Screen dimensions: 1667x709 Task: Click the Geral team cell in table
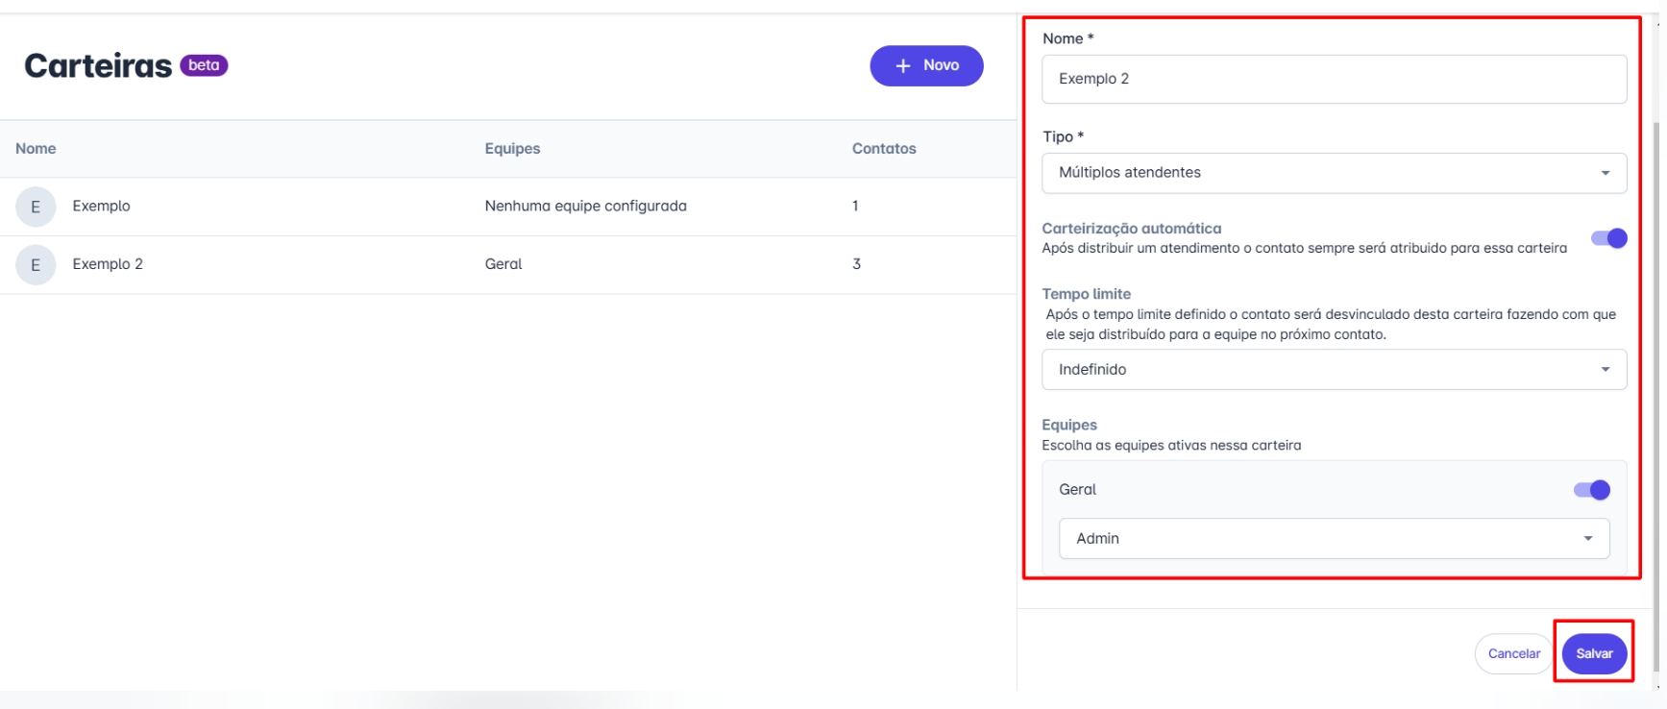point(503,264)
